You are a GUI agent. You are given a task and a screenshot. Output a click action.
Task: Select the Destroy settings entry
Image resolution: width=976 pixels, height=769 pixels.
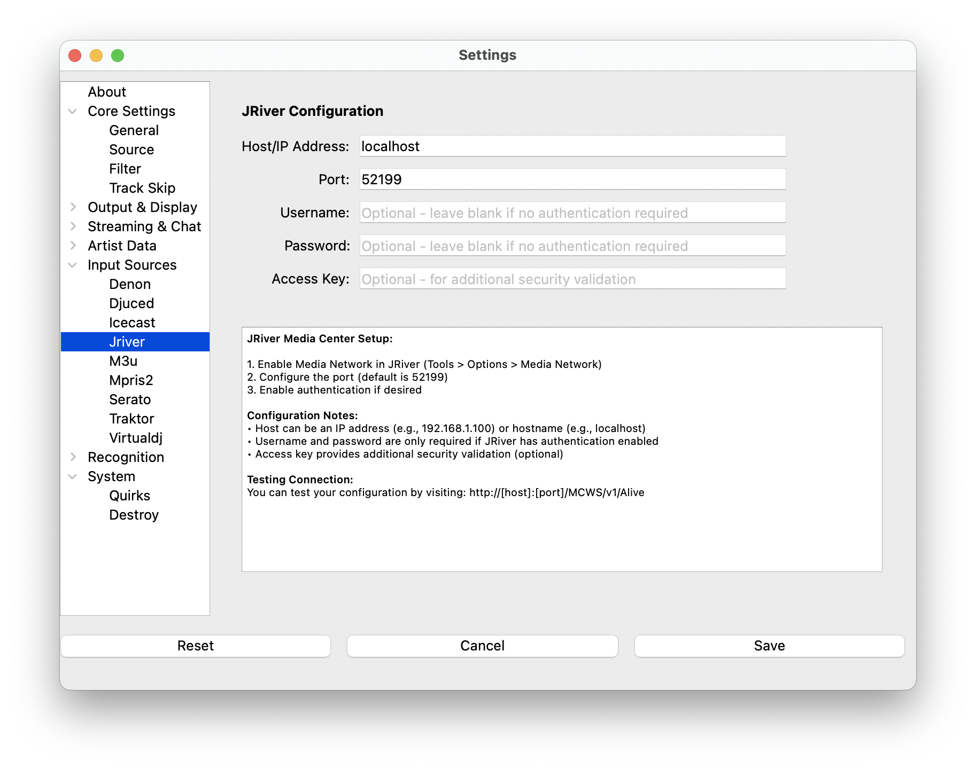134,515
